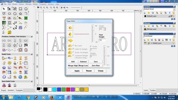Select the Create Ellipse tool
178x100 pixels.
point(9,14)
